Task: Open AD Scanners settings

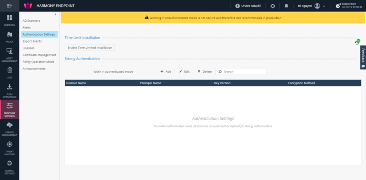Action: pos(31,21)
